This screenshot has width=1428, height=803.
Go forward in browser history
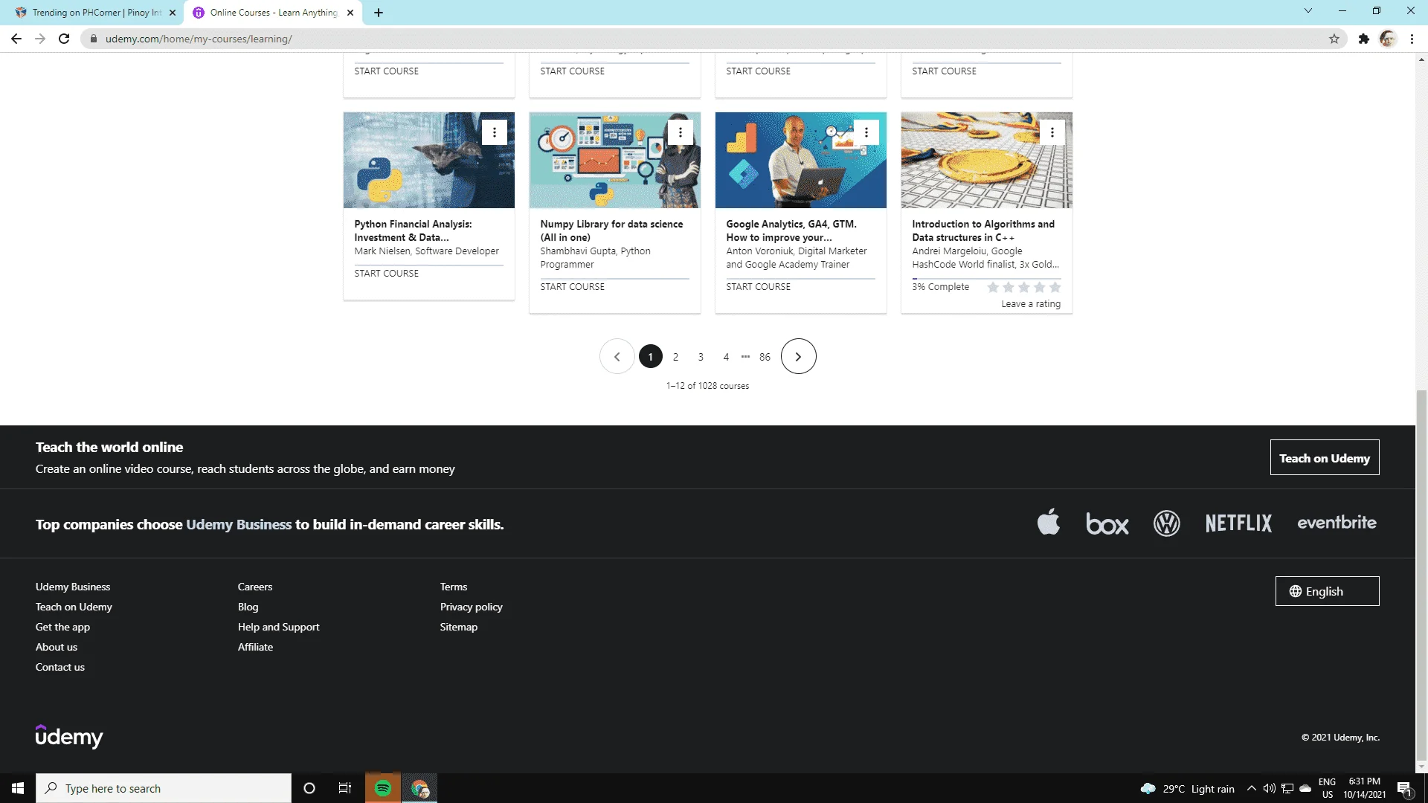pos(40,39)
